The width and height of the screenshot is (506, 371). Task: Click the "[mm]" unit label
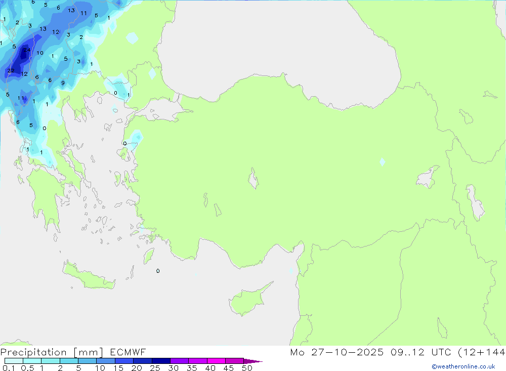pyautogui.click(x=89, y=352)
